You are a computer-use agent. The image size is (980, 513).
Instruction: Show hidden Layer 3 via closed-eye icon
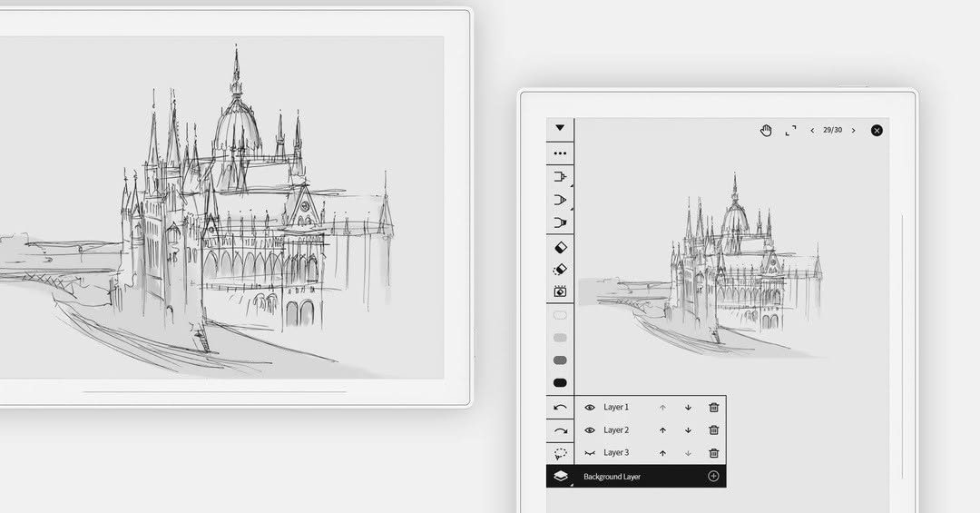pyautogui.click(x=590, y=453)
